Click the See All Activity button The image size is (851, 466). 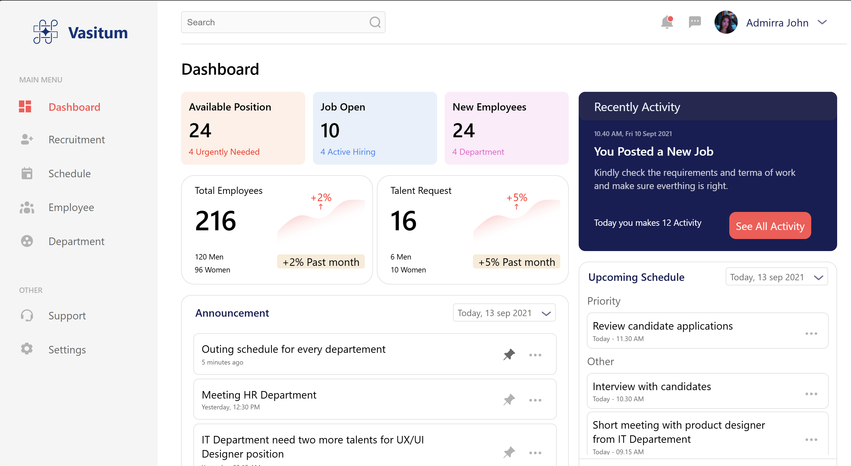coord(770,226)
